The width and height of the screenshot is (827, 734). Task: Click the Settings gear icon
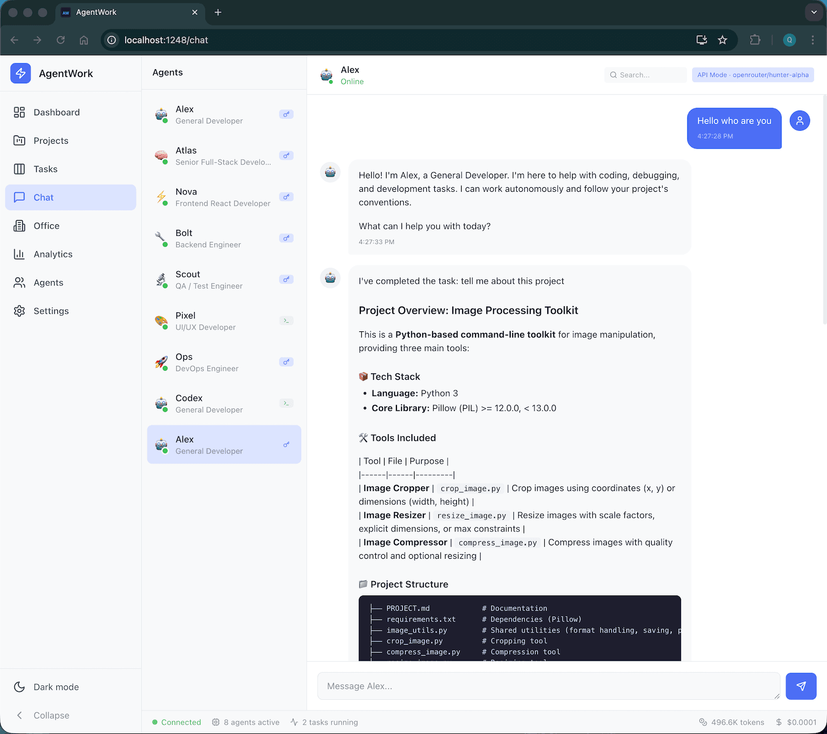coord(19,311)
